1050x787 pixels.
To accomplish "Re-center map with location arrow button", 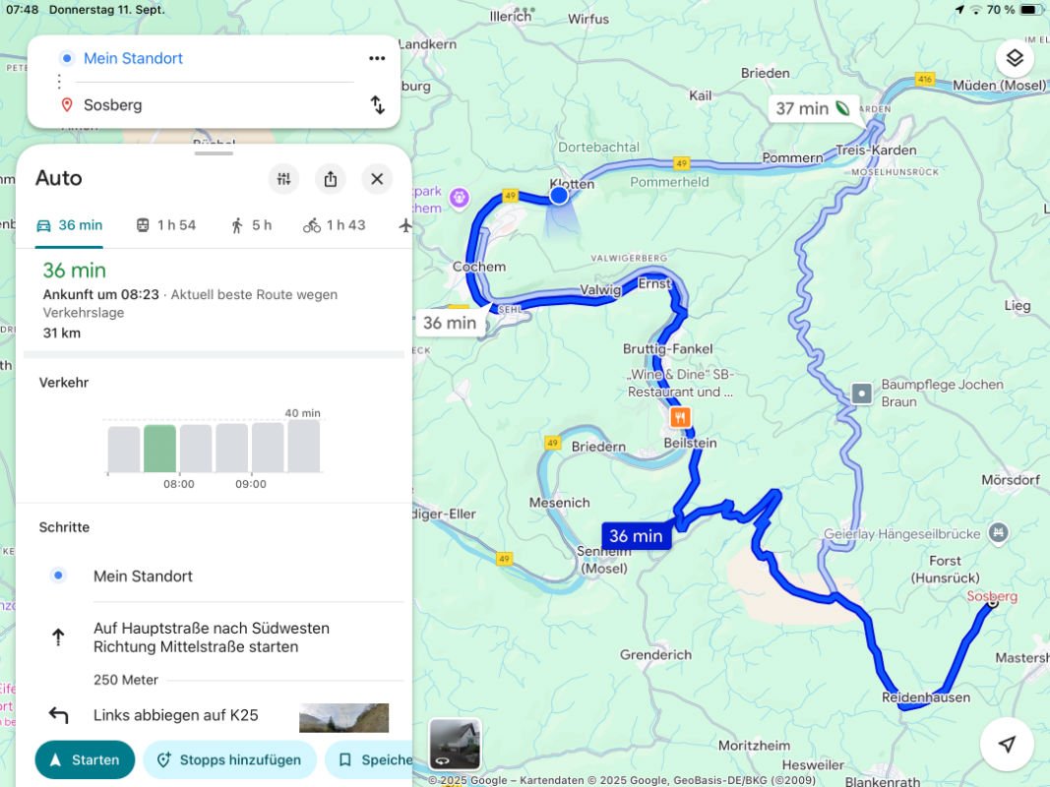I will [1006, 745].
